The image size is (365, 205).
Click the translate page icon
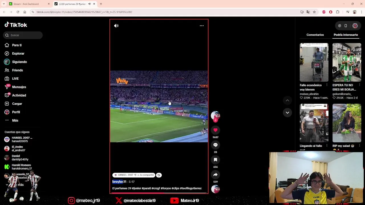click(308, 12)
